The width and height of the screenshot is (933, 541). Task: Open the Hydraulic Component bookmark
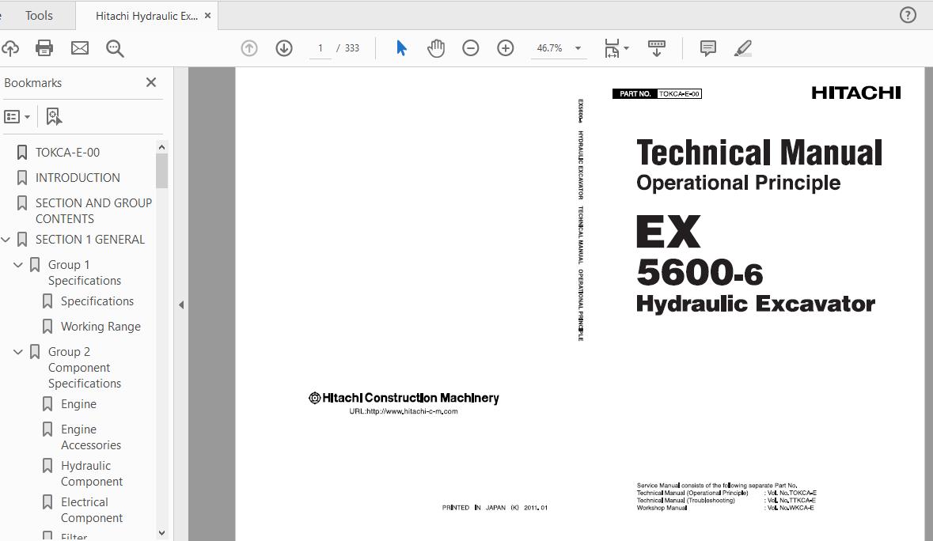coord(92,473)
